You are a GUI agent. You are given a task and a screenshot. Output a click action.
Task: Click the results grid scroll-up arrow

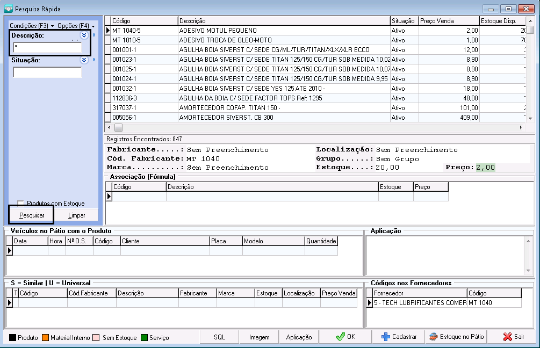click(530, 20)
